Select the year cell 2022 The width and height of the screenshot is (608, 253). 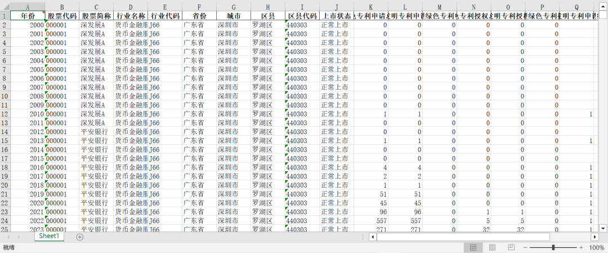[28, 221]
